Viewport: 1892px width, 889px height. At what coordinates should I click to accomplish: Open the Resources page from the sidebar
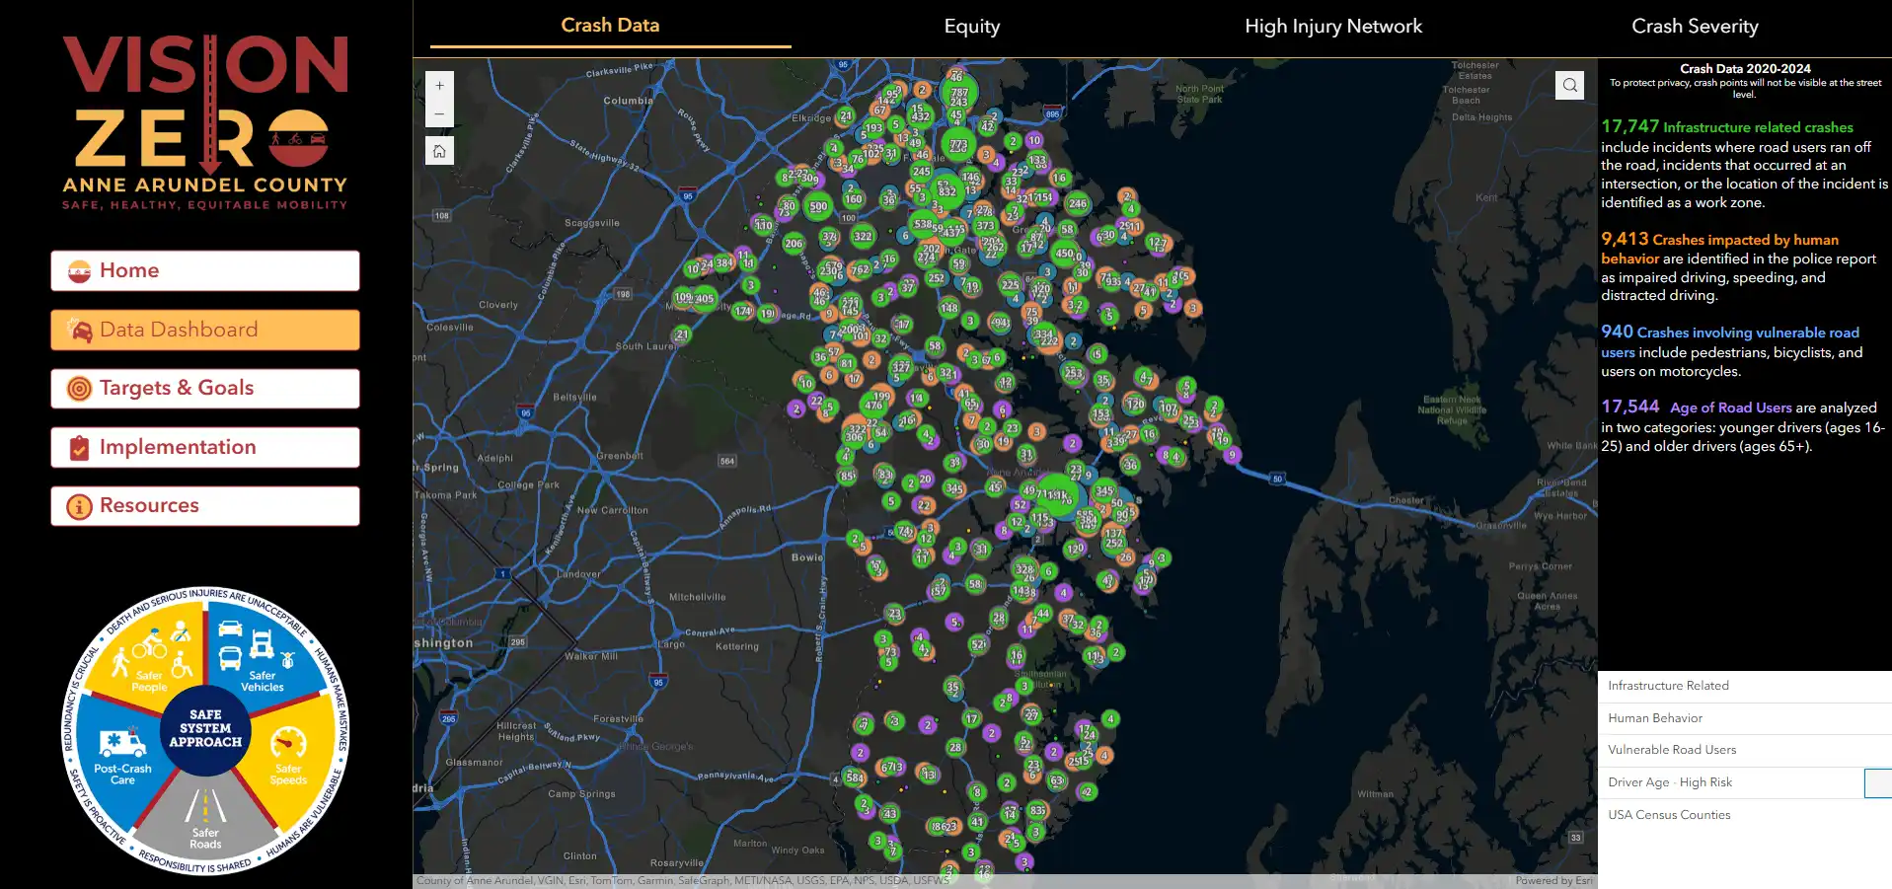point(148,505)
